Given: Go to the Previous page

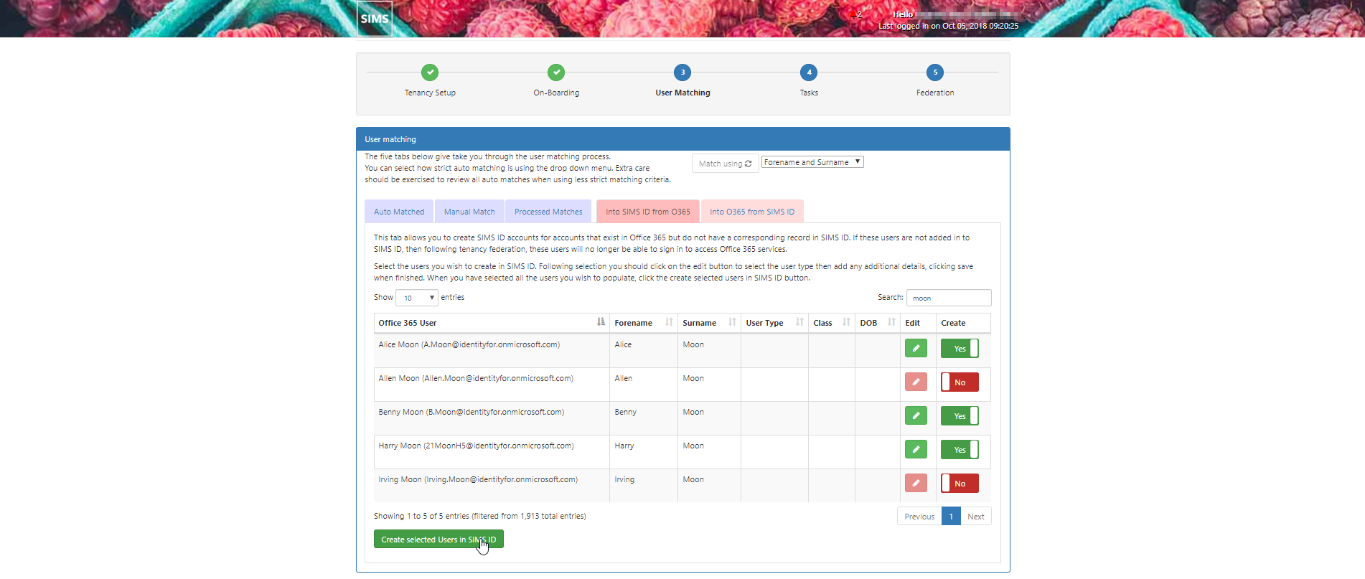Looking at the screenshot, I should click(x=919, y=517).
